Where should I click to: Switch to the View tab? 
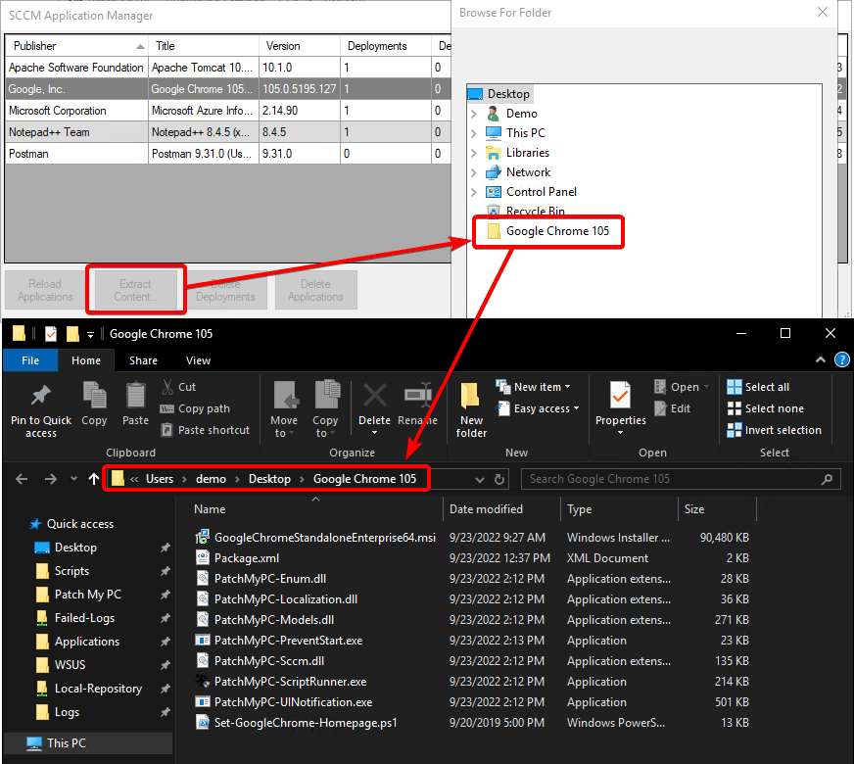tap(198, 360)
